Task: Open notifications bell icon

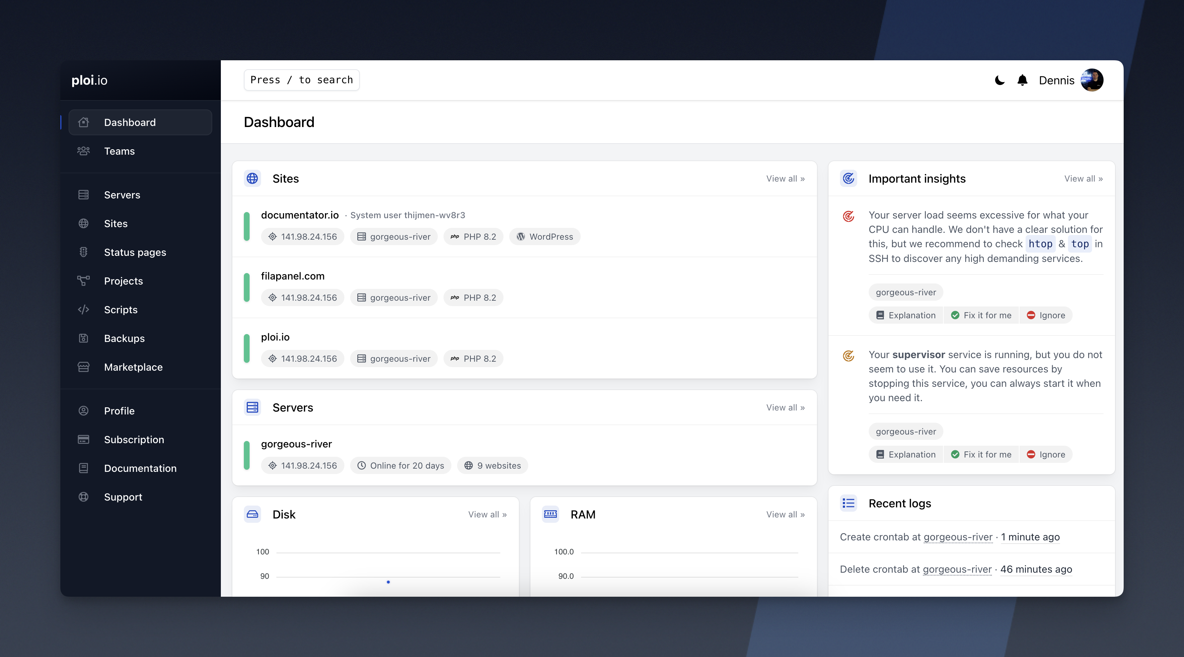Action: pos(1022,80)
